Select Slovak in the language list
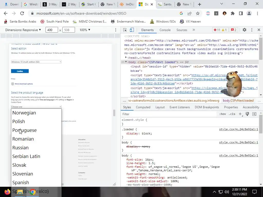This screenshot has width=263, height=197. [x=36, y=165]
